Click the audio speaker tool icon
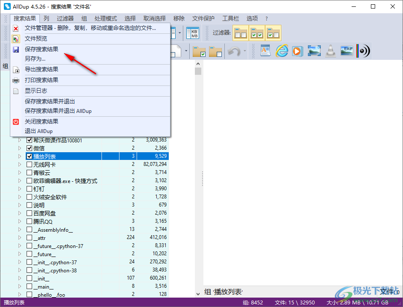 [363, 51]
